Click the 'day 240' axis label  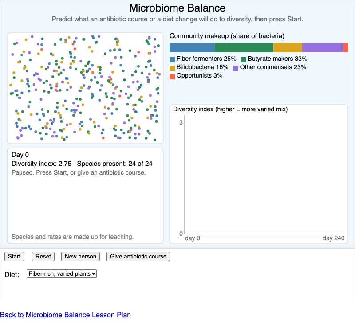tap(333, 238)
